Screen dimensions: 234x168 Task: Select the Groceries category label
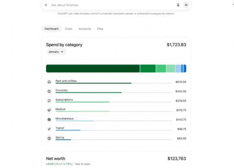click(x=62, y=90)
